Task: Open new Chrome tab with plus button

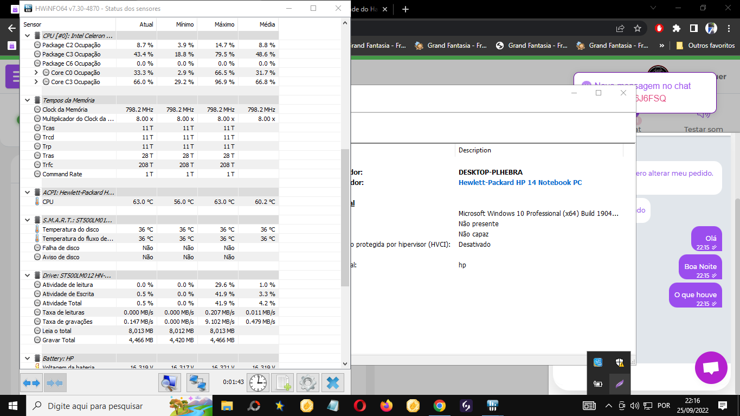Action: 406,9
